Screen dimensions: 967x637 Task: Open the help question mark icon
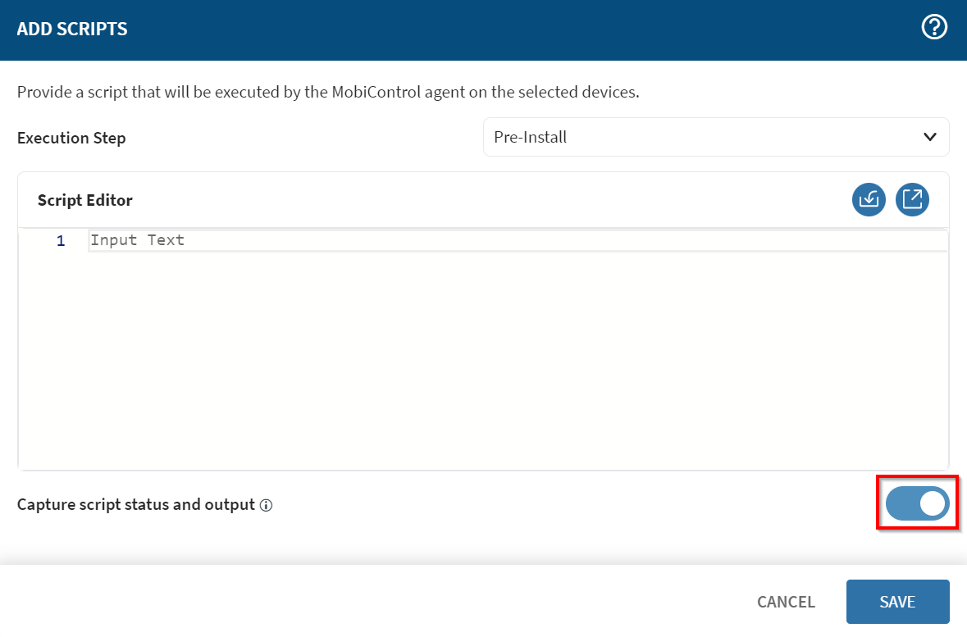tap(934, 28)
